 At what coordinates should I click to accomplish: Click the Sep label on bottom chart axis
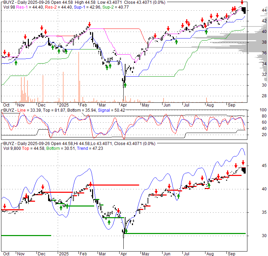[x=232, y=254]
